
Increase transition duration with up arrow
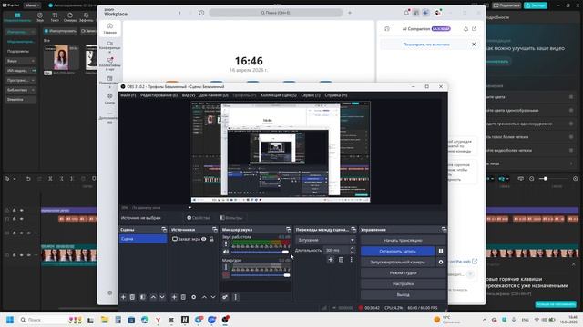[x=353, y=249]
